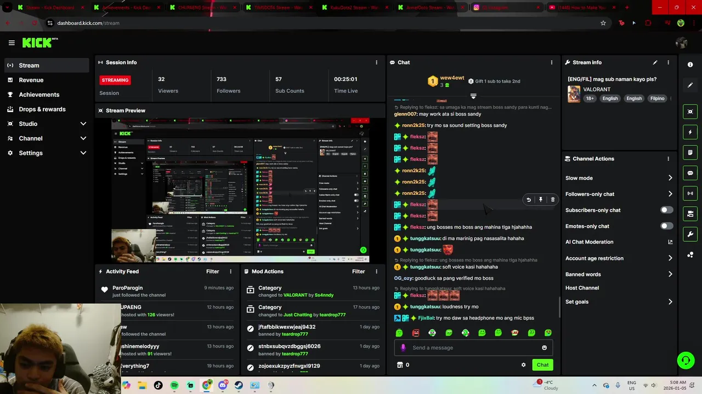
Task: Select Stream in the sidebar
Action: (47, 66)
